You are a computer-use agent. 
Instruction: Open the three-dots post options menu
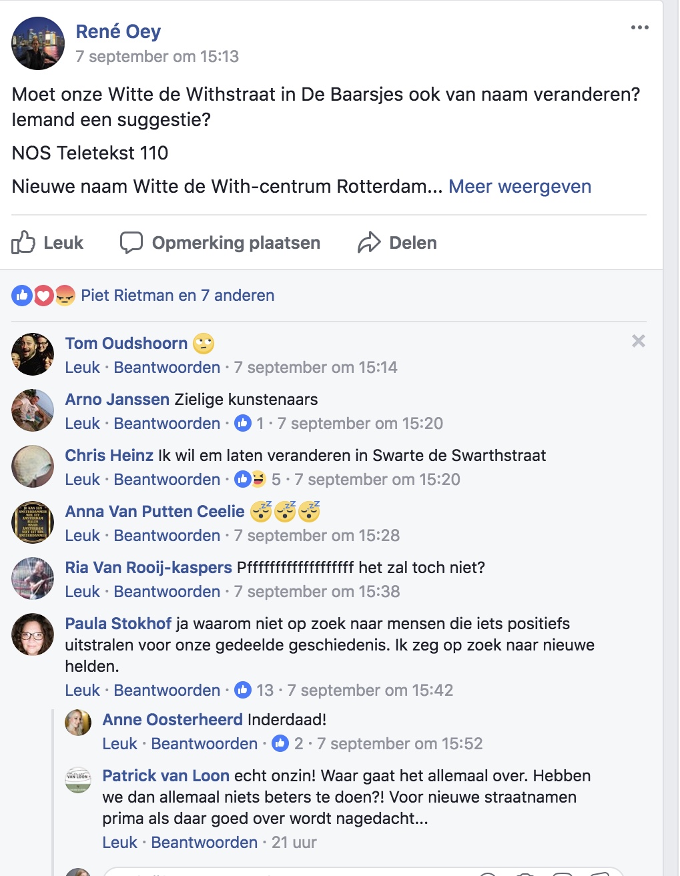639,27
